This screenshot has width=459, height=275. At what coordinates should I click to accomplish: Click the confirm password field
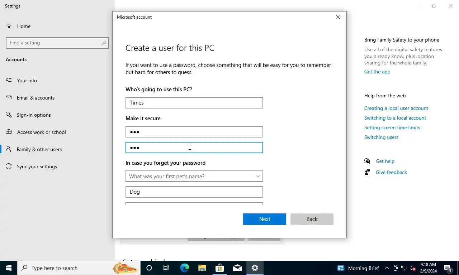coord(194,148)
